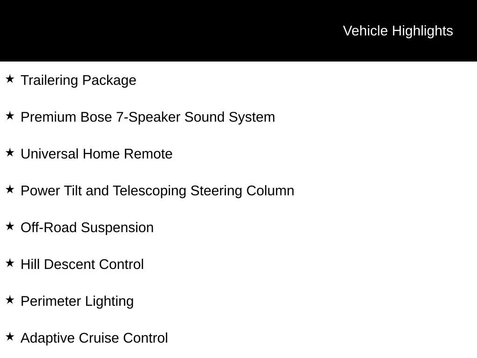Select the star next to Universal Home Remote
The width and height of the screenshot is (477, 358).
click(x=10, y=152)
